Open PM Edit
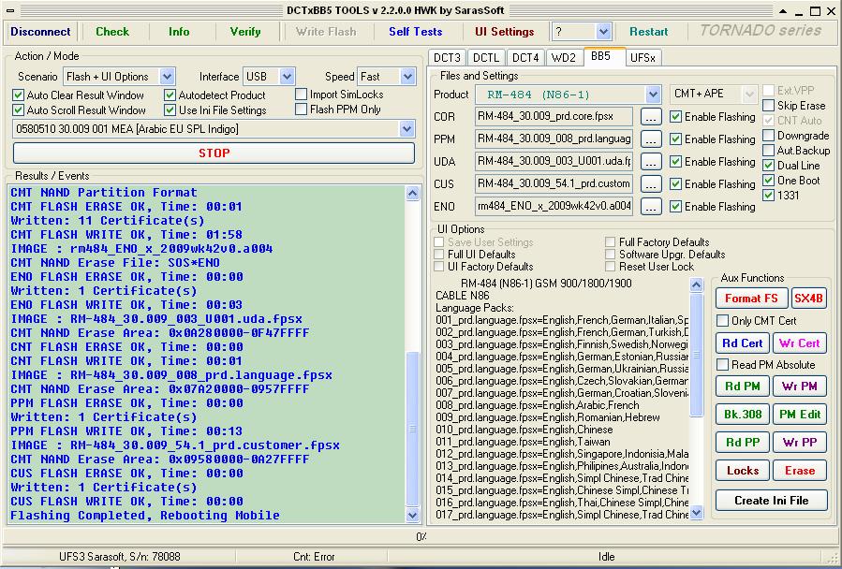The height and width of the screenshot is (569, 842). click(x=800, y=415)
